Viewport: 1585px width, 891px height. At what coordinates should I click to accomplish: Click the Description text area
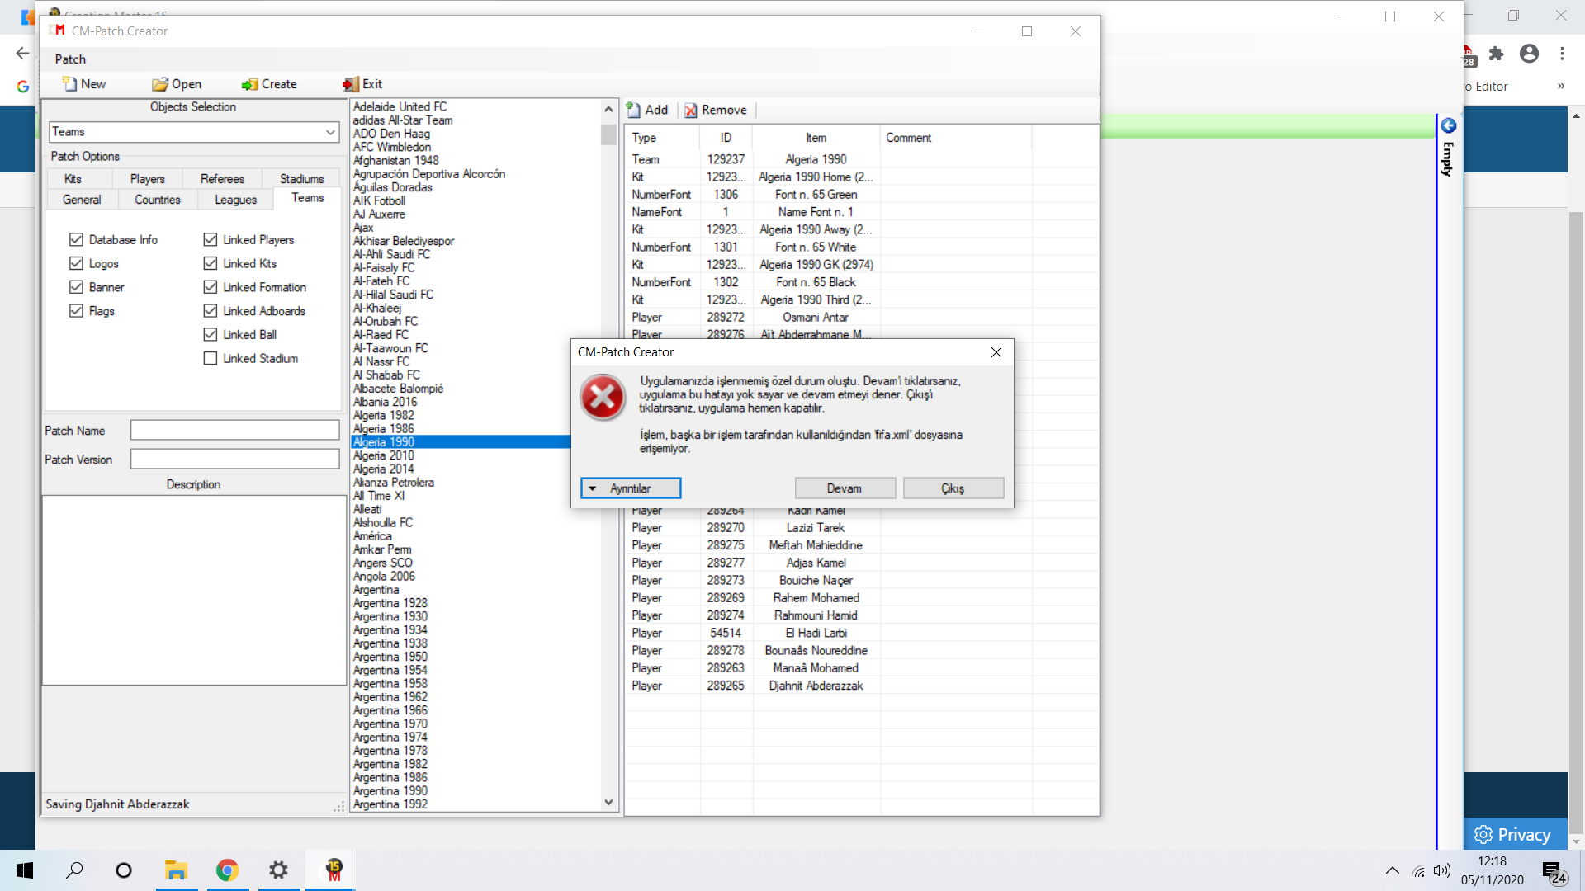[x=194, y=590]
